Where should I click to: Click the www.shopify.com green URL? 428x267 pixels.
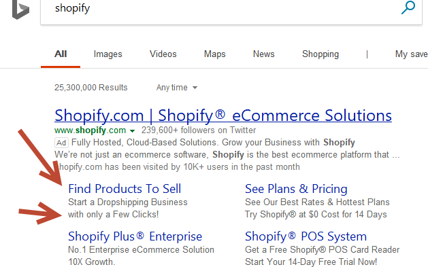coord(90,130)
